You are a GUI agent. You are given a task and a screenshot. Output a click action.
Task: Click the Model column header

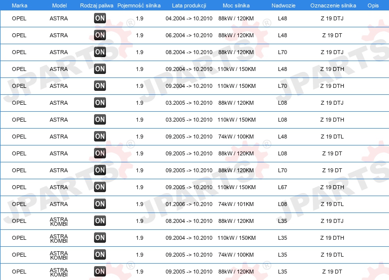(x=60, y=5)
